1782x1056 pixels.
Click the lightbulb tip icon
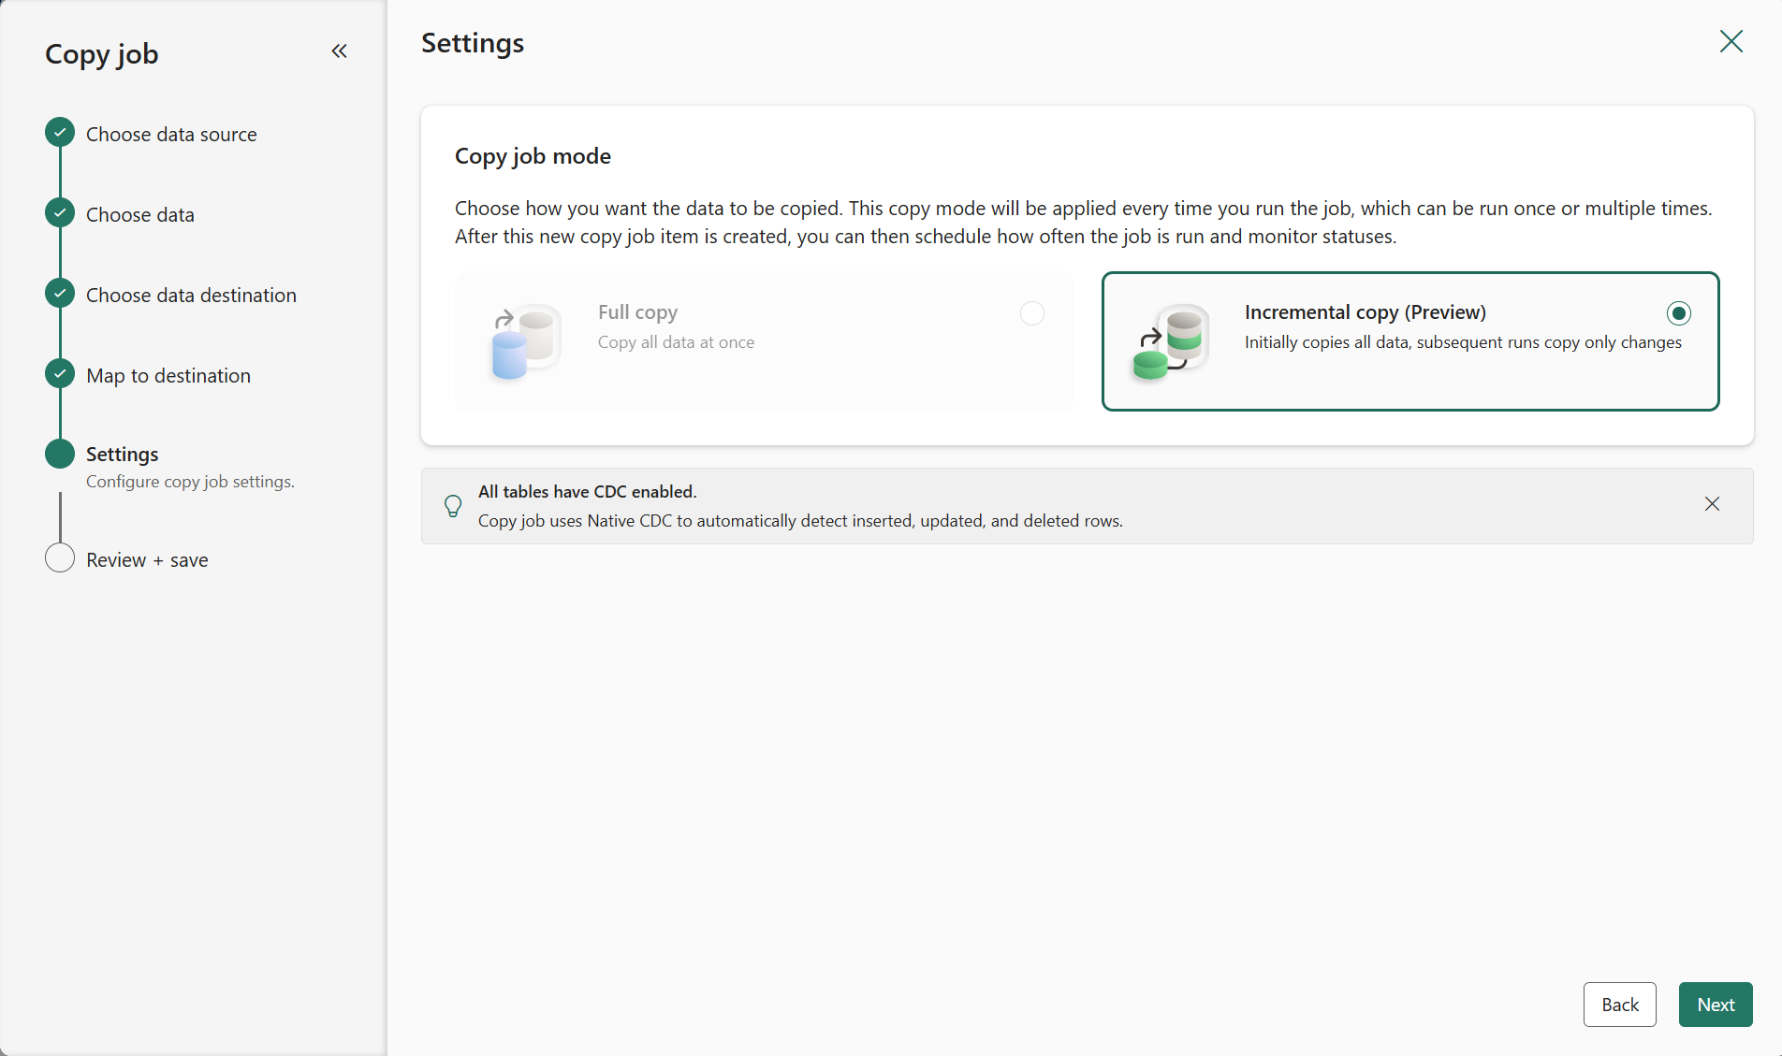coord(453,506)
